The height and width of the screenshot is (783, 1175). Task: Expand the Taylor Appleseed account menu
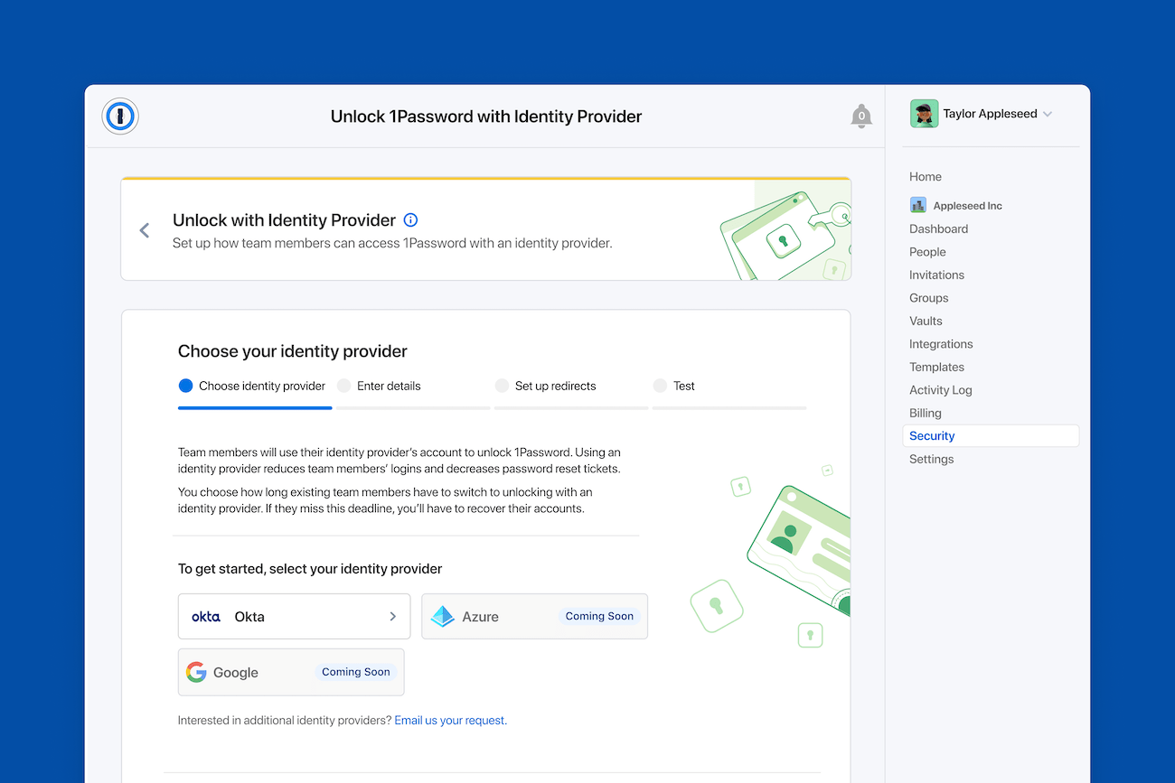1048,113
